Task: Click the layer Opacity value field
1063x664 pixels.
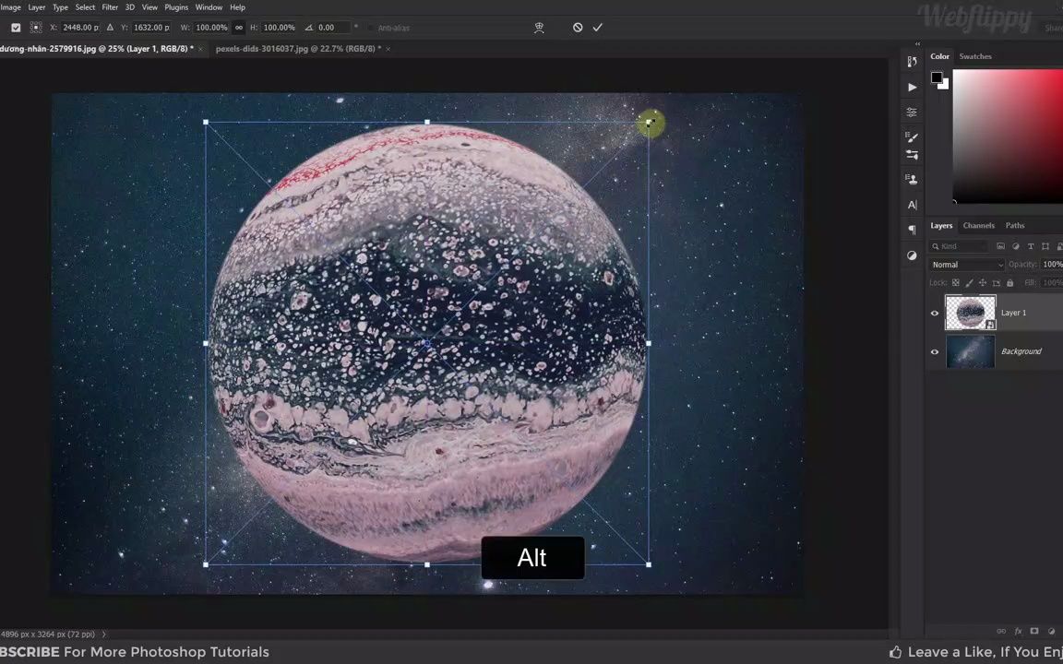Action: [x=1052, y=265]
